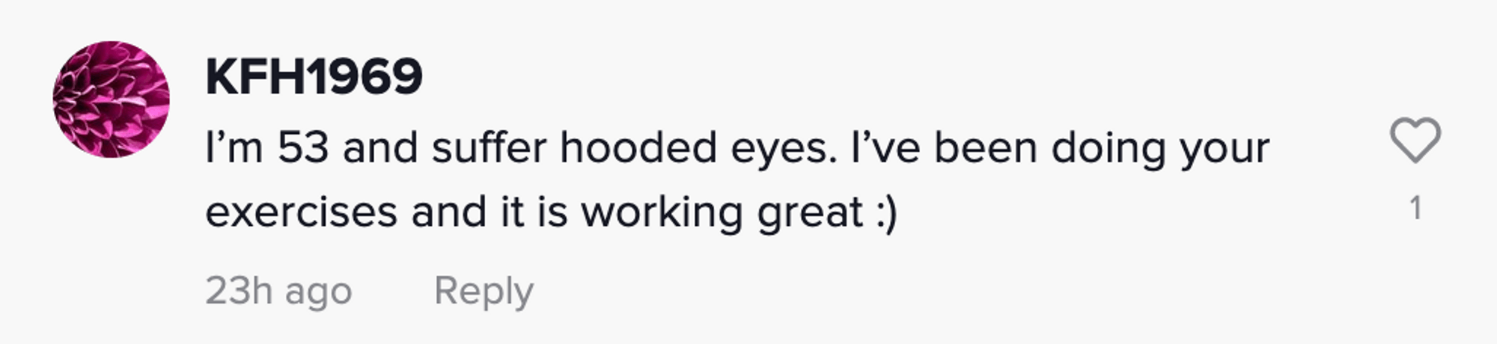
Task: Open KFH1969's flower profile picture
Action: pyautogui.click(x=111, y=99)
